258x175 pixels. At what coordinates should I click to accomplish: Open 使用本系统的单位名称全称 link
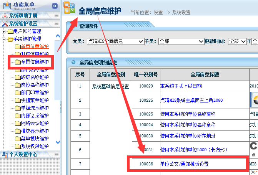188,125
